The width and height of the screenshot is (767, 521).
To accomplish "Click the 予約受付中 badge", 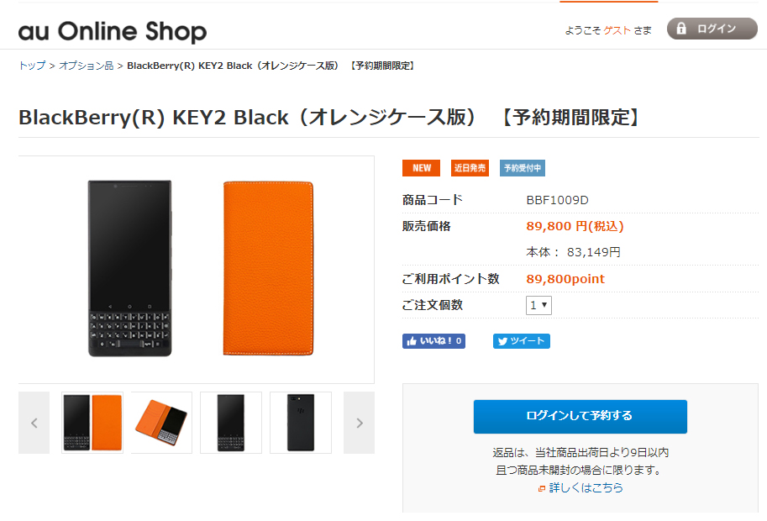I will (x=523, y=168).
